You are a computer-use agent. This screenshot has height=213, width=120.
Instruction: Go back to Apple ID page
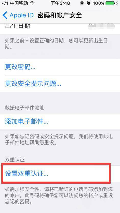[x=18, y=15]
